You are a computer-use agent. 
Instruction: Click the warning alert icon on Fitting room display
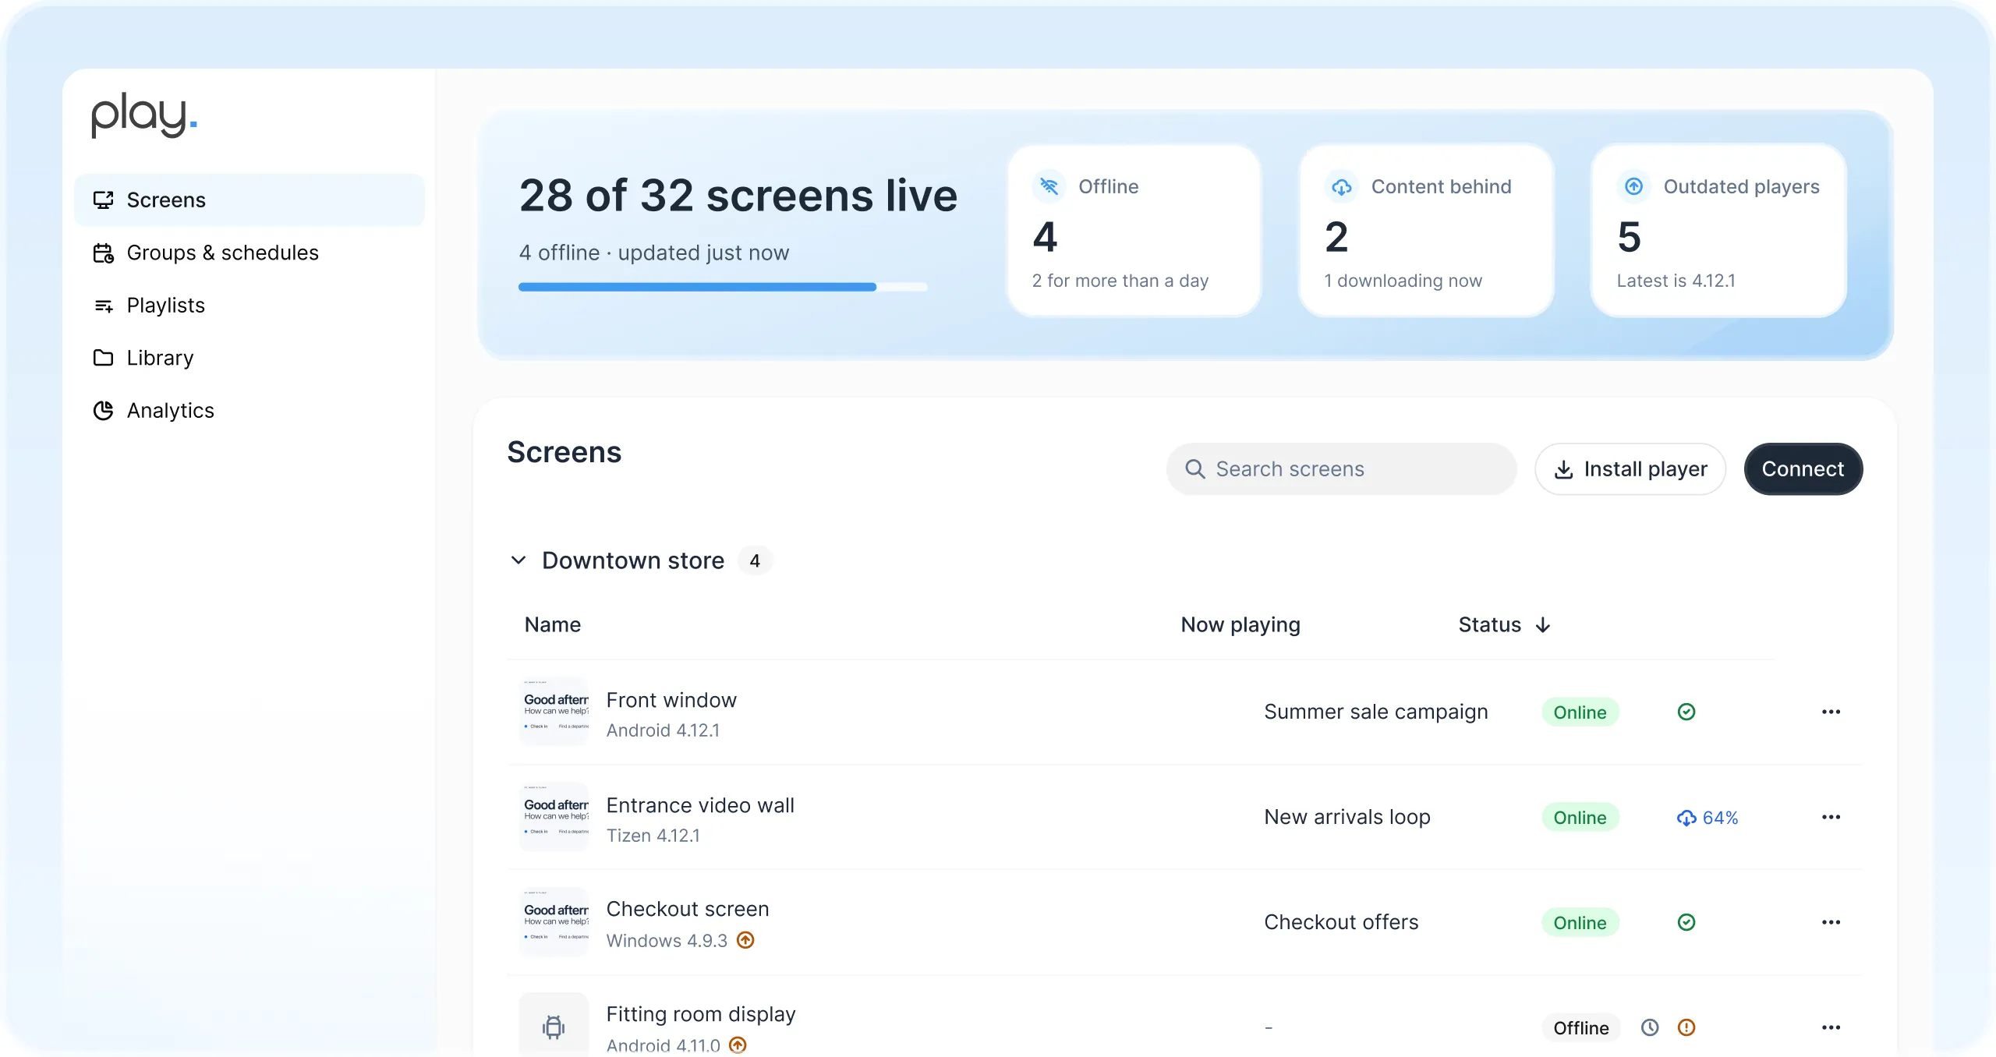coord(1686,1027)
